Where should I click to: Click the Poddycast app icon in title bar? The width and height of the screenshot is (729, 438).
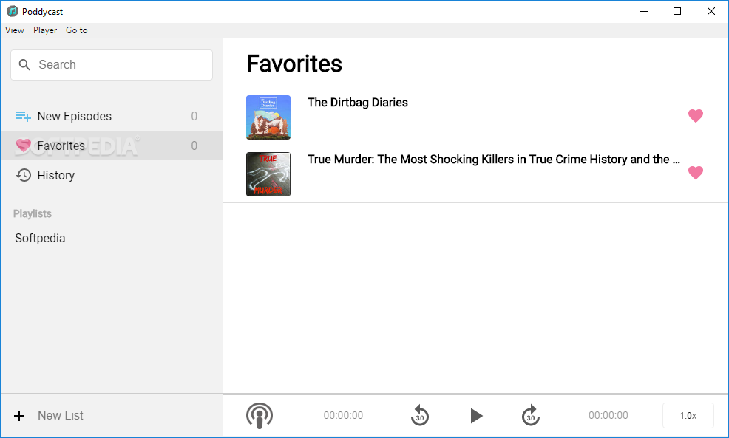13,11
